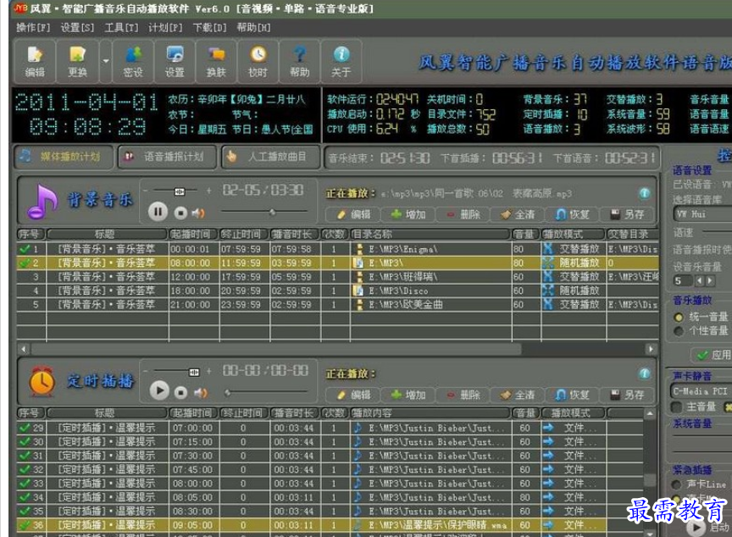Image resolution: width=732 pixels, height=537 pixels.
Task: Click the 背景音乐 info icon
Action: 645,192
